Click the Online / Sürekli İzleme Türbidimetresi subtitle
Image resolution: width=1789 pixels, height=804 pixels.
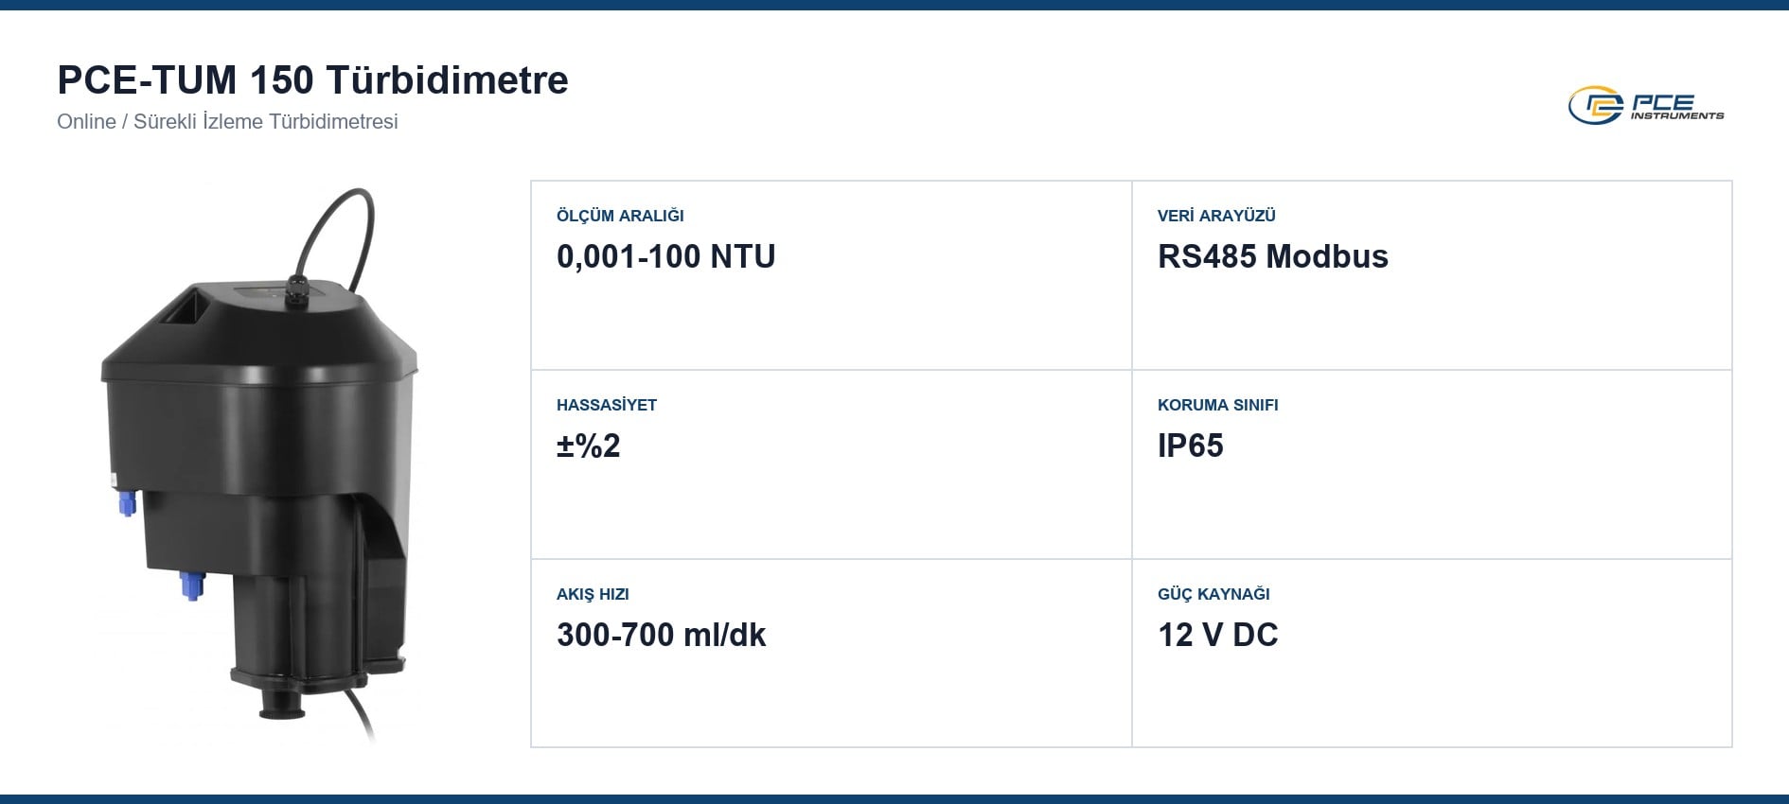(x=227, y=122)
